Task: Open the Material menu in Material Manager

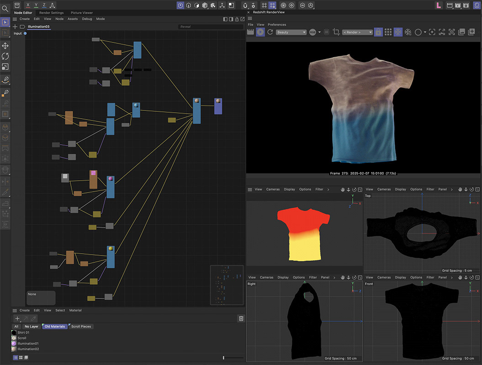Action: 75,310
